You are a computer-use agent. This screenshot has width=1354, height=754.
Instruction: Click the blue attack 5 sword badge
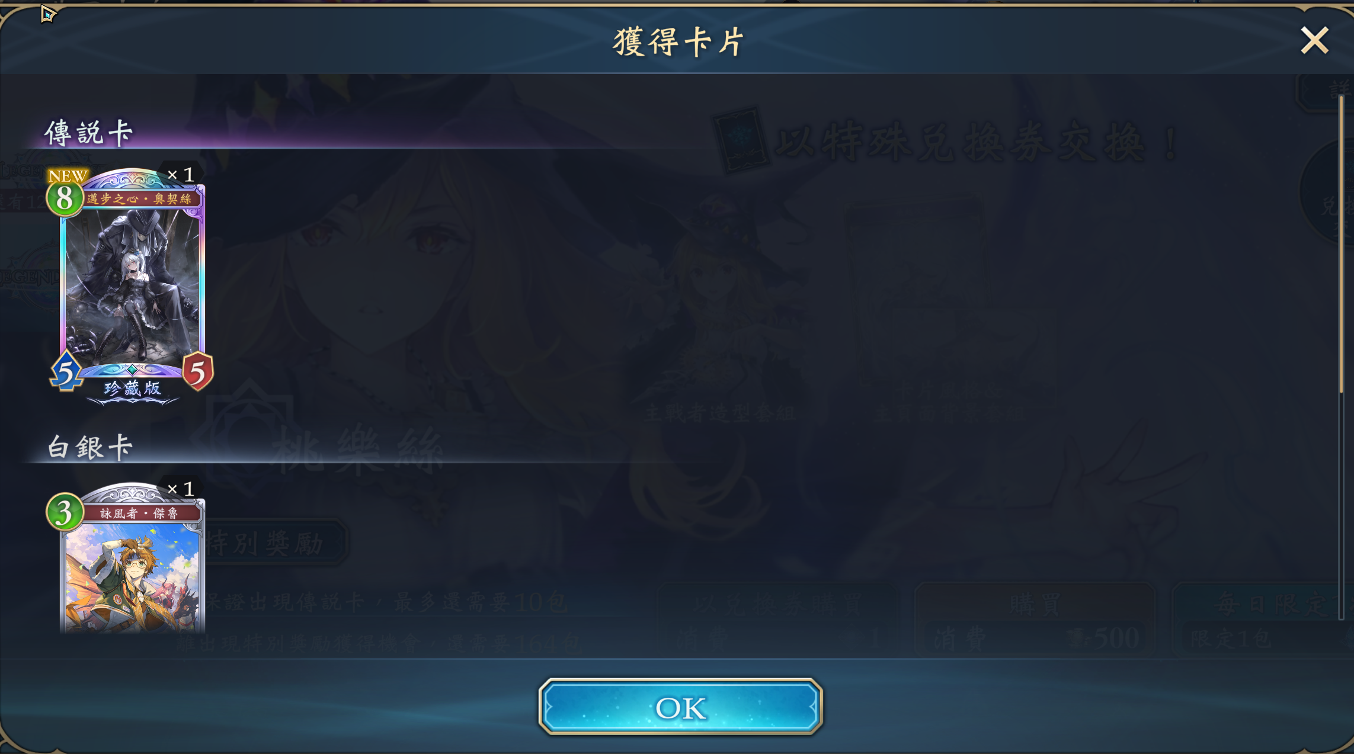tap(66, 372)
